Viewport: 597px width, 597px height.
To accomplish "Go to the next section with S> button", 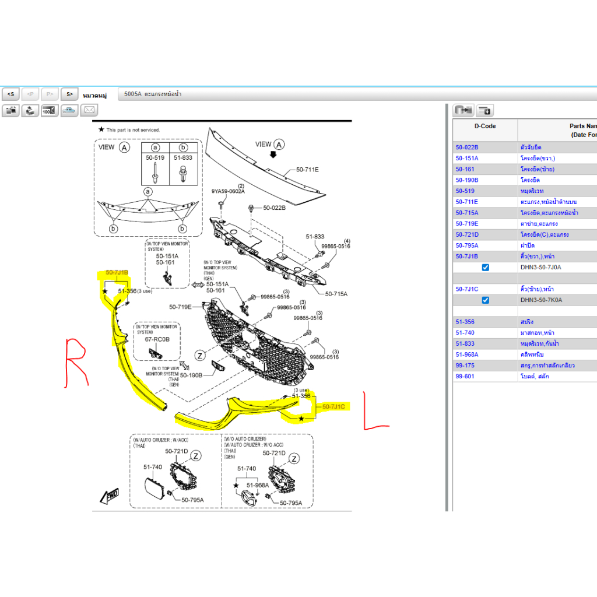I will point(69,94).
